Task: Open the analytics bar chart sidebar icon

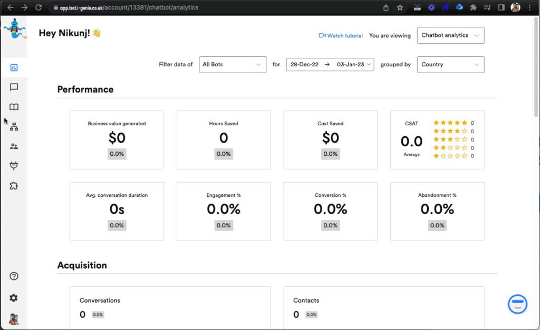Action: 14,67
